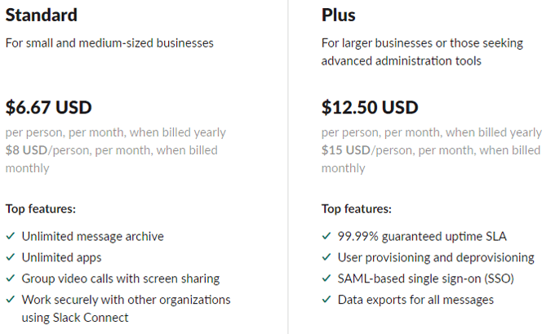The height and width of the screenshot is (334, 555).
Task: Click the checkmark beside SAML-based single sign-on
Action: coord(326,279)
